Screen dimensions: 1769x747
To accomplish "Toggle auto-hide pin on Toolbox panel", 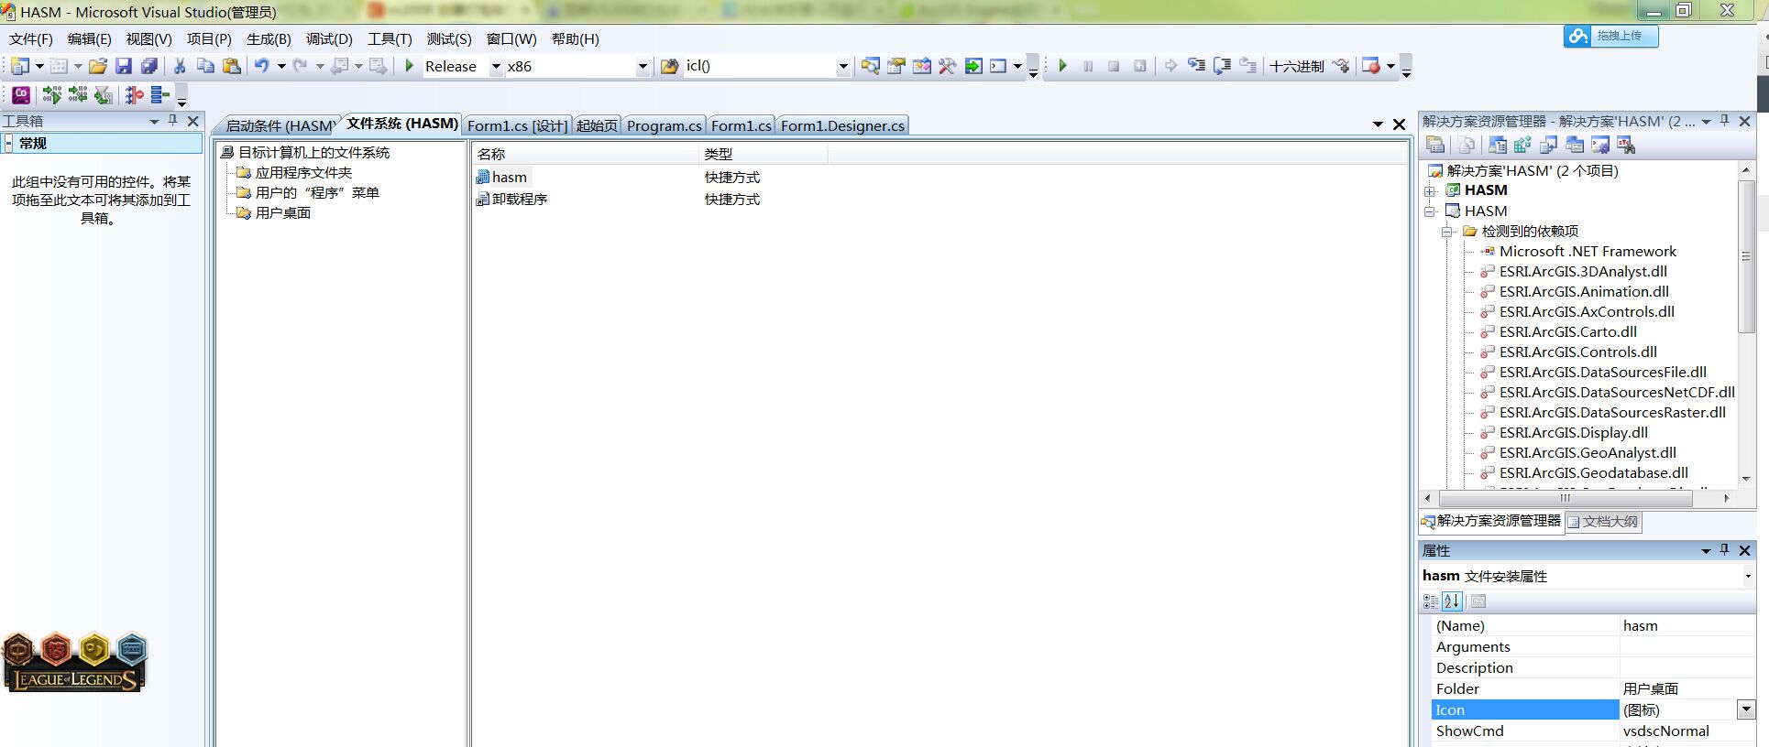I will click(x=172, y=120).
